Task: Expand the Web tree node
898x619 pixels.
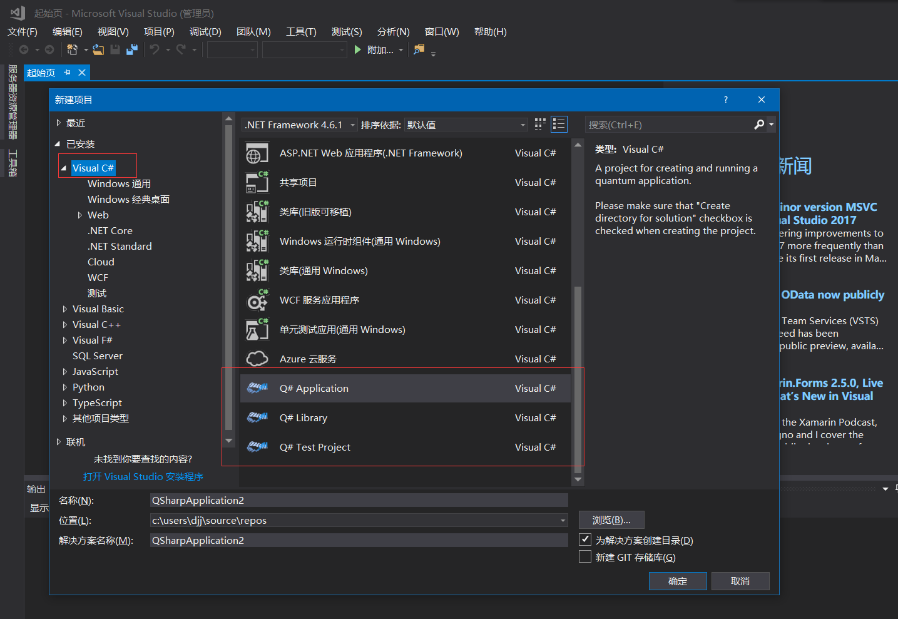Action: (x=79, y=215)
